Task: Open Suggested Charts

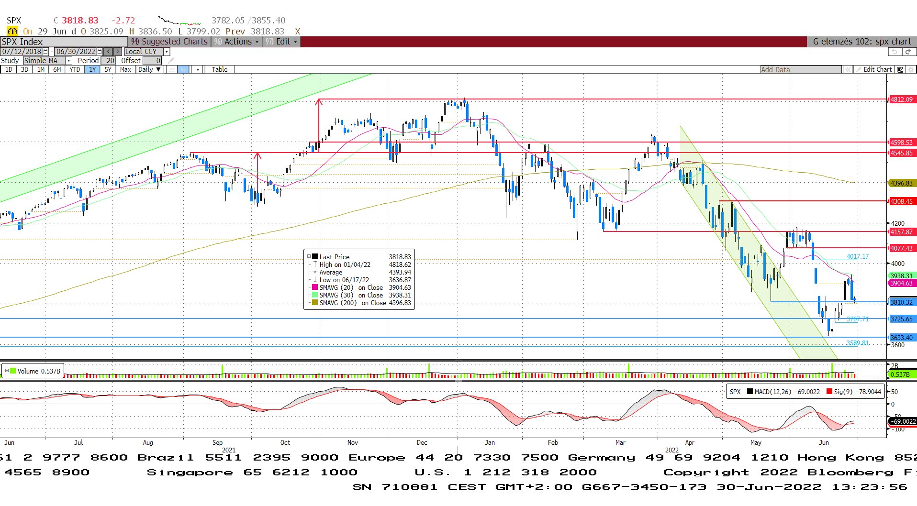Action: [x=169, y=42]
